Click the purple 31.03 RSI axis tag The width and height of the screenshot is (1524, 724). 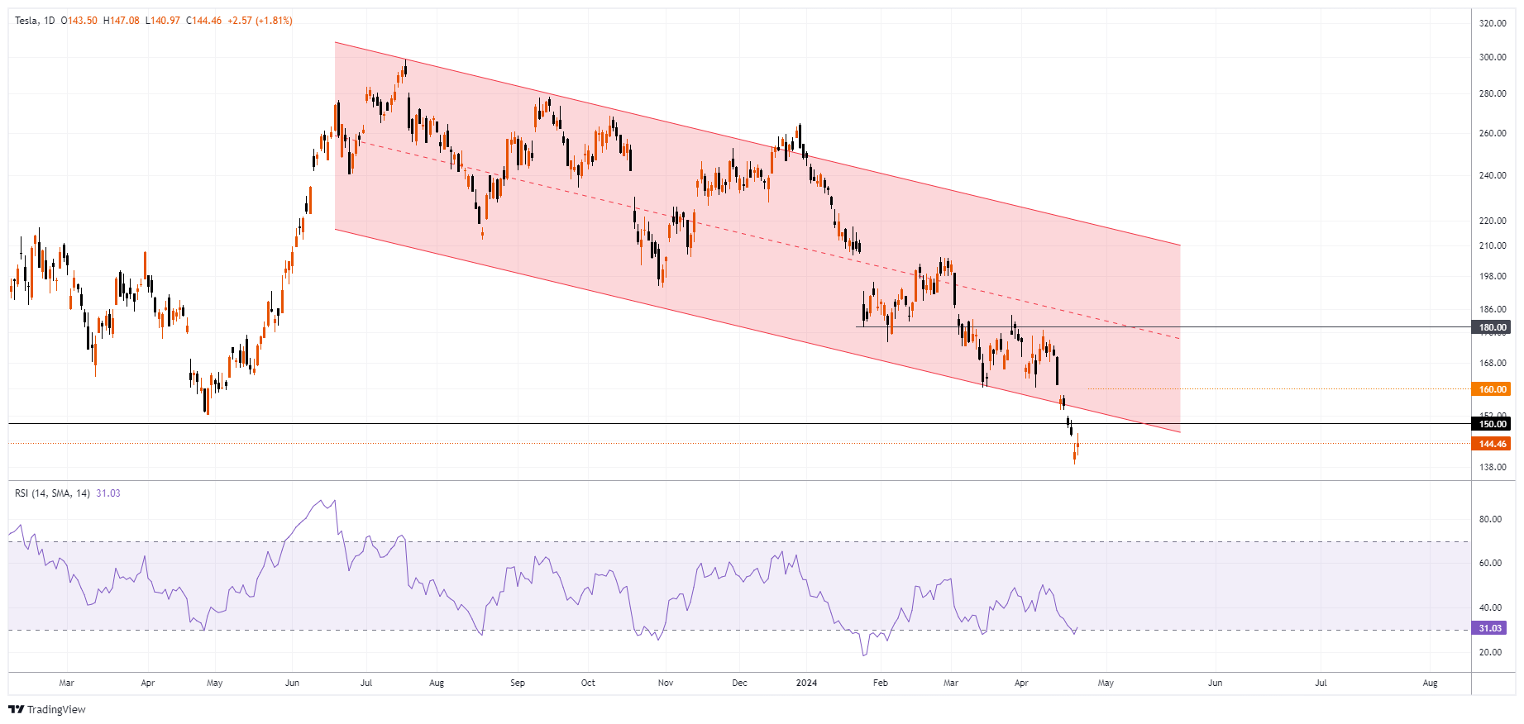click(x=1490, y=628)
